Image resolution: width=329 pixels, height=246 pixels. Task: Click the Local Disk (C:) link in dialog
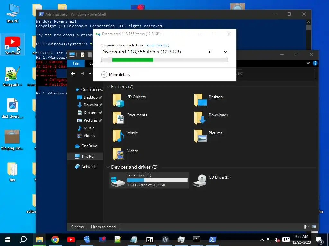coord(157,45)
